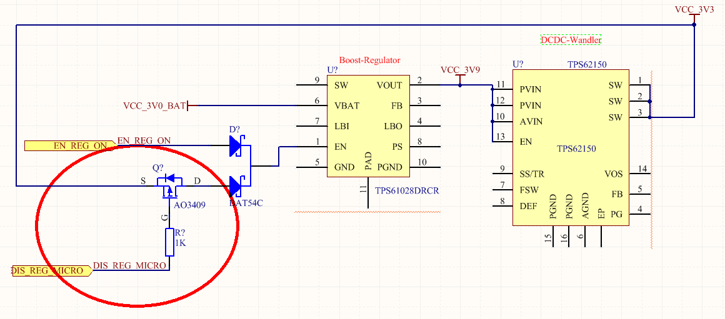Click the PS pin 8

coord(425,146)
